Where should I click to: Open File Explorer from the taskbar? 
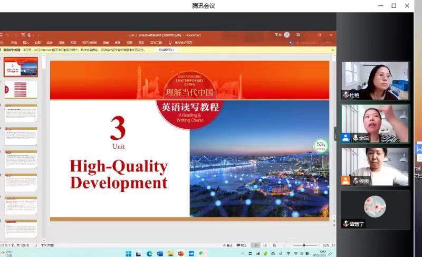coord(170,253)
